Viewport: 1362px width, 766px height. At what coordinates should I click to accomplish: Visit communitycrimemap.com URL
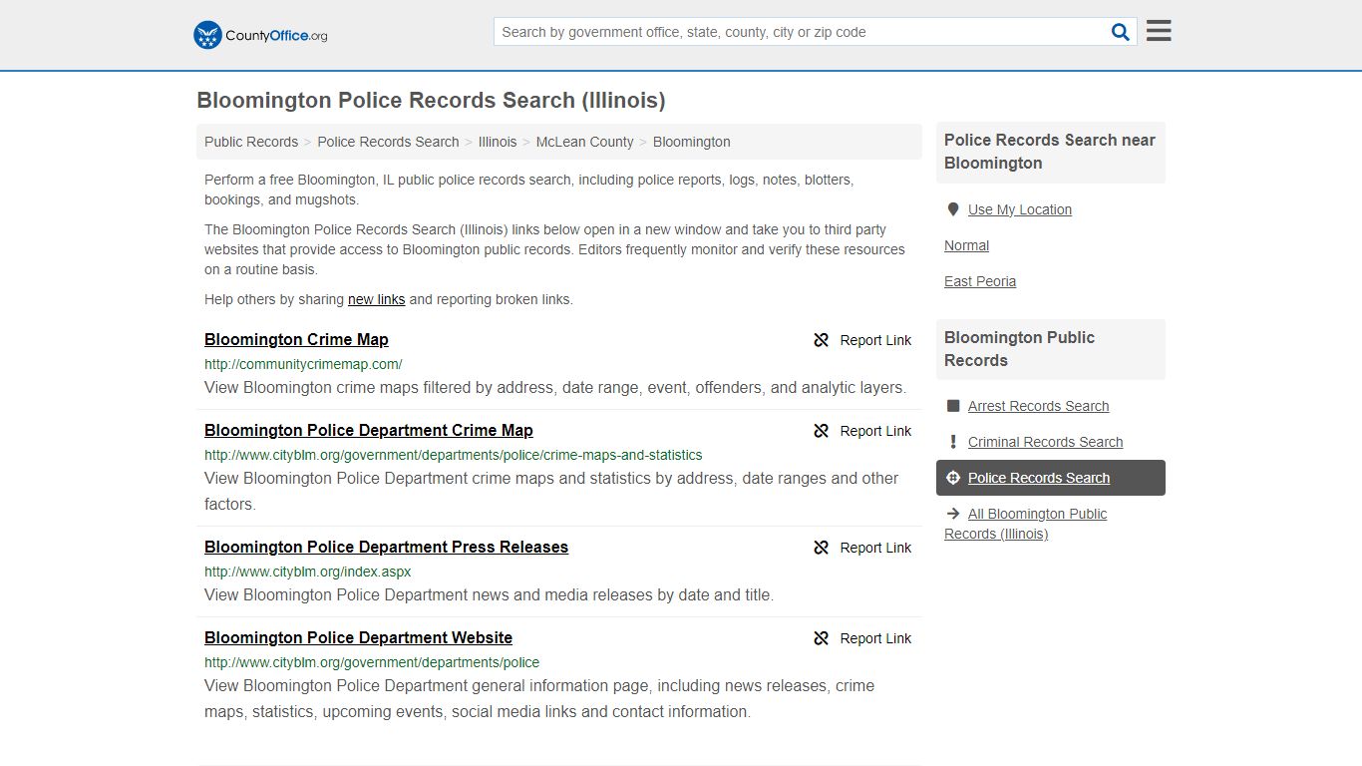(x=303, y=364)
